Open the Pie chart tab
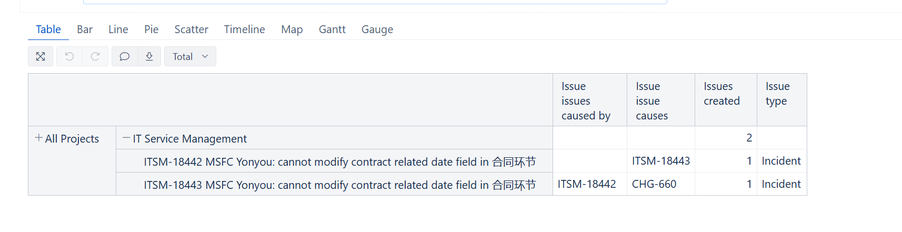This screenshot has width=902, height=232. pyautogui.click(x=152, y=29)
